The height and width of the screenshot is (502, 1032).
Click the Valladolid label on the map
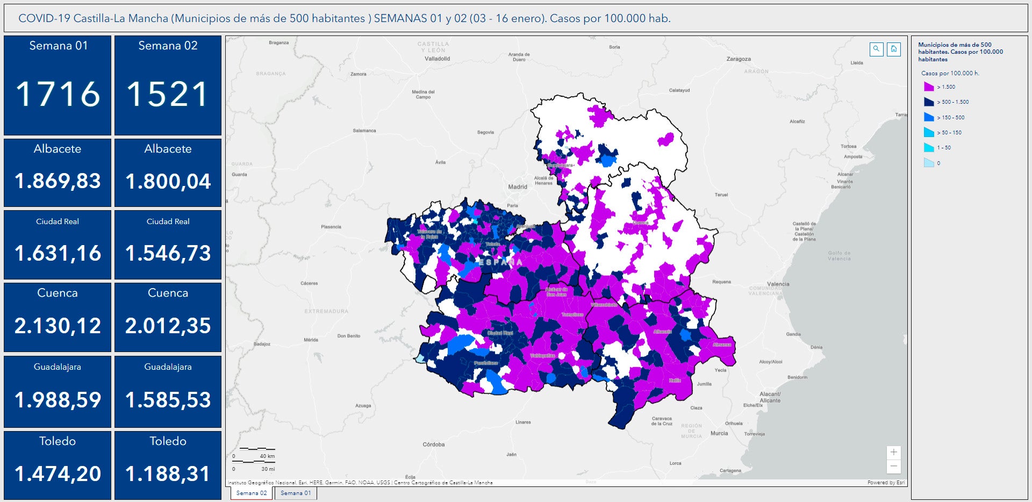[x=438, y=59]
